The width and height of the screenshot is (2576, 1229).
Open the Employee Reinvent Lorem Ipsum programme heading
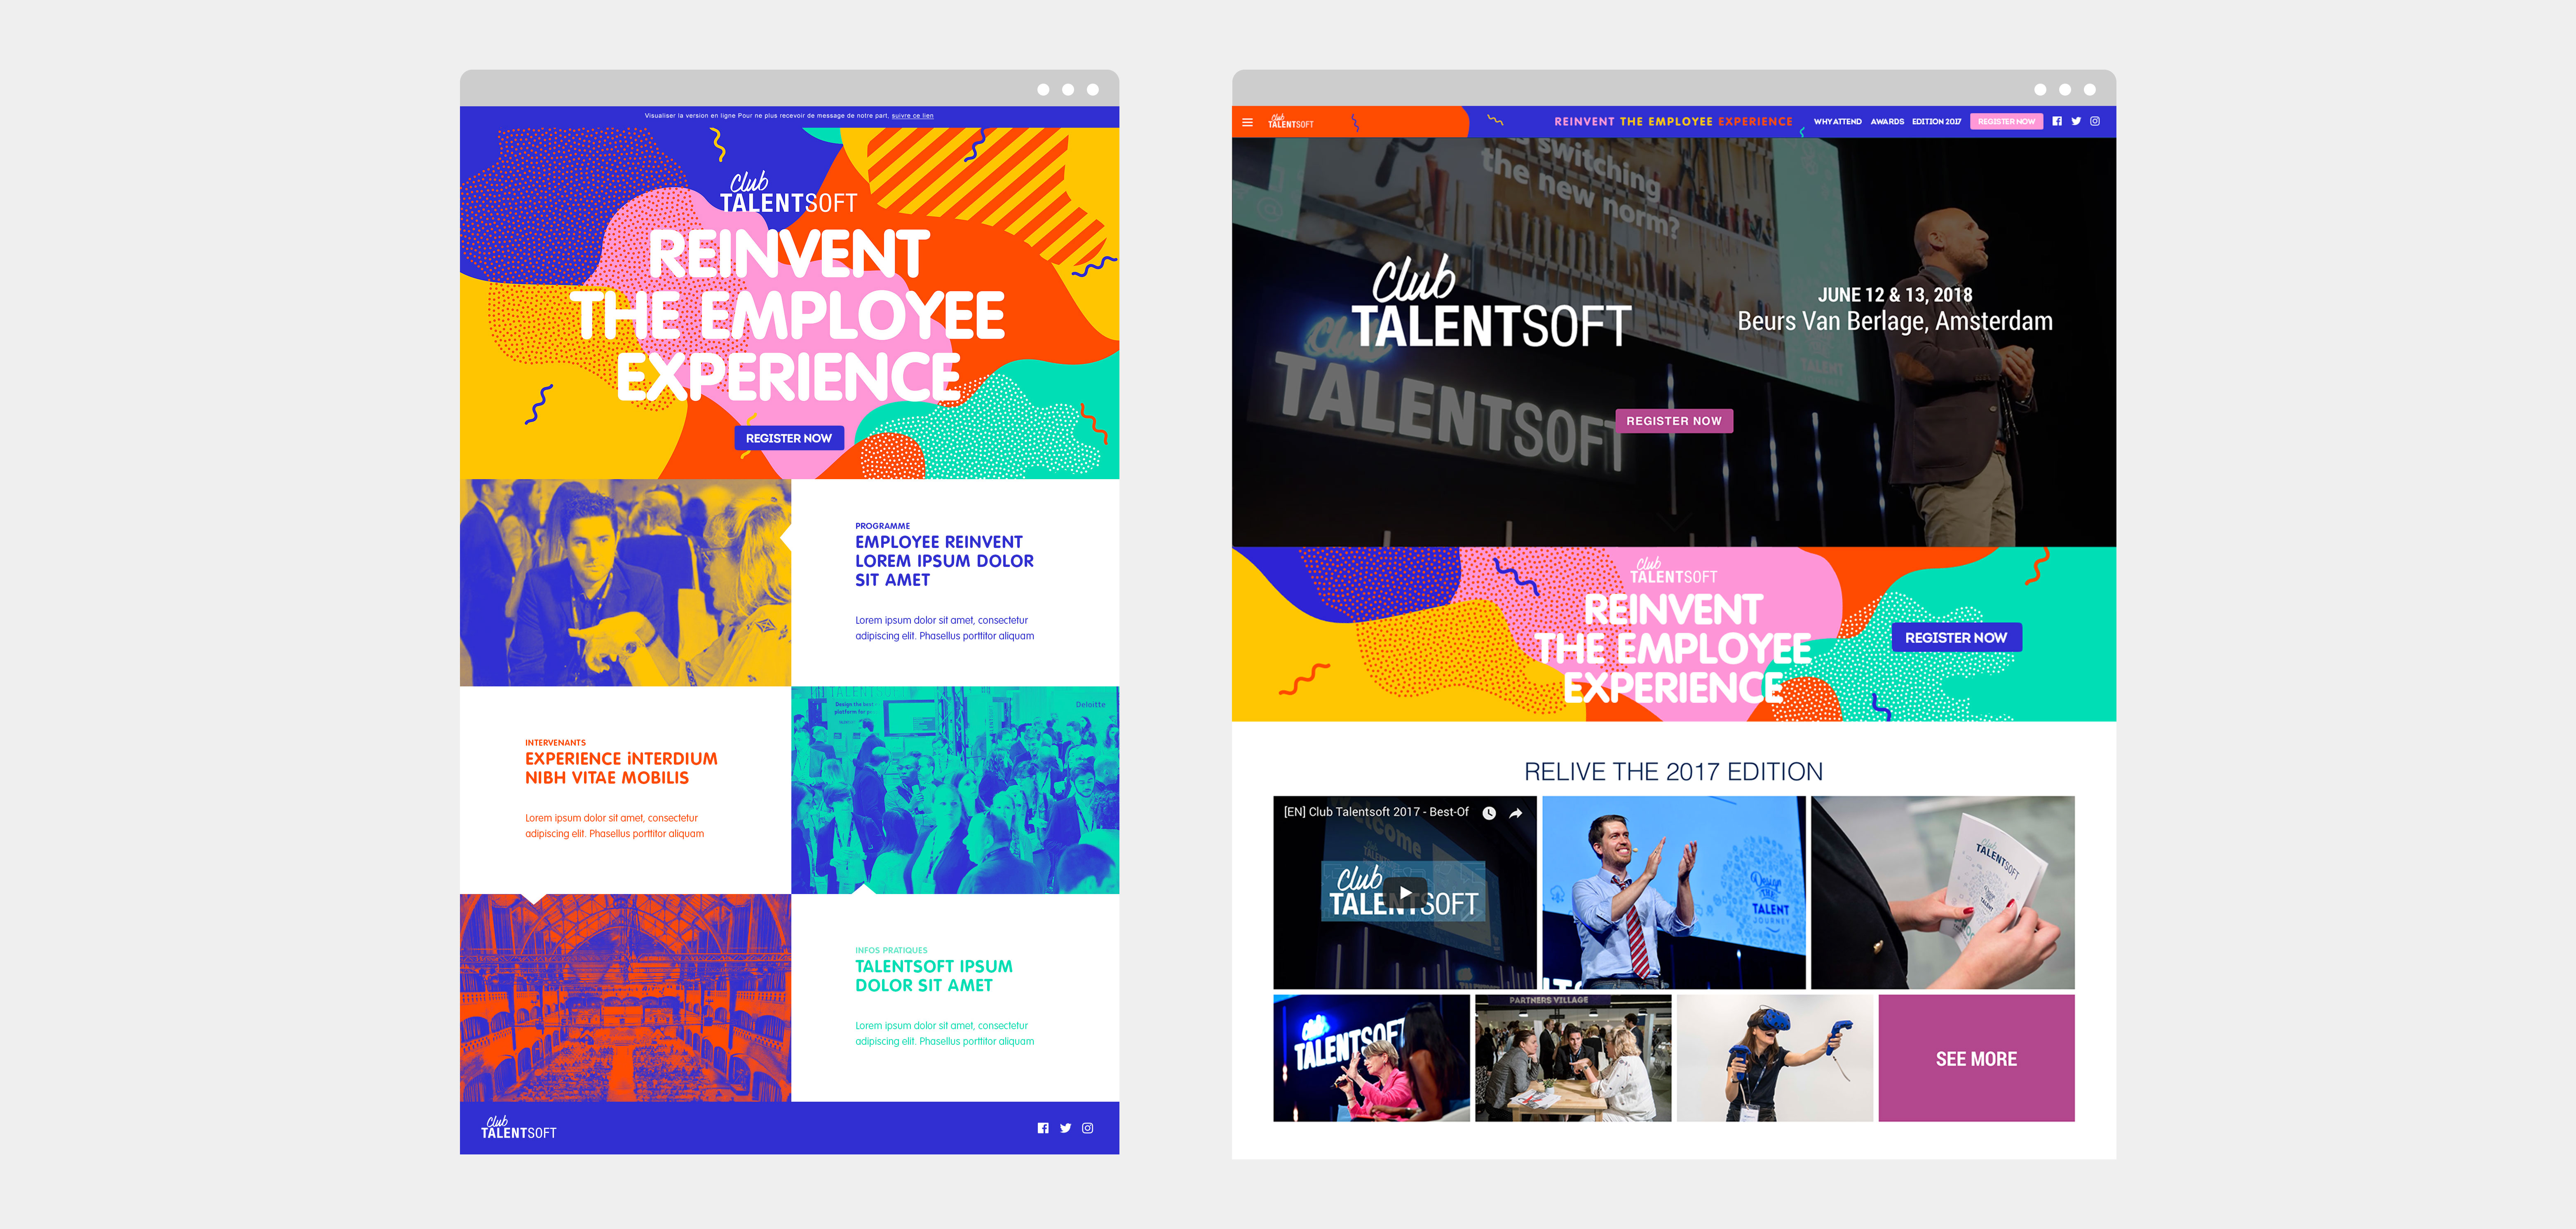point(944,561)
